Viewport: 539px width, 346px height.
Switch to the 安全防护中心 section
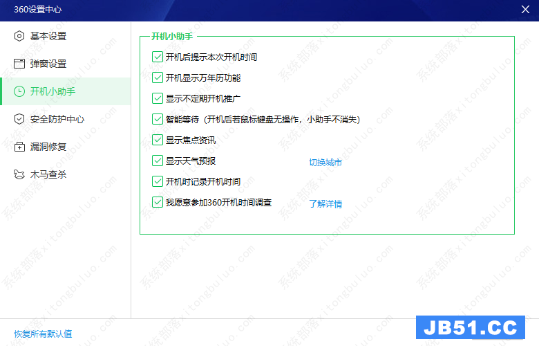[57, 119]
